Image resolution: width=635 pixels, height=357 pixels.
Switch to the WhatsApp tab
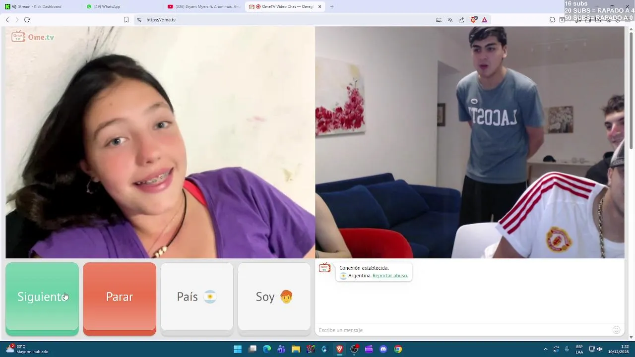[x=122, y=6]
